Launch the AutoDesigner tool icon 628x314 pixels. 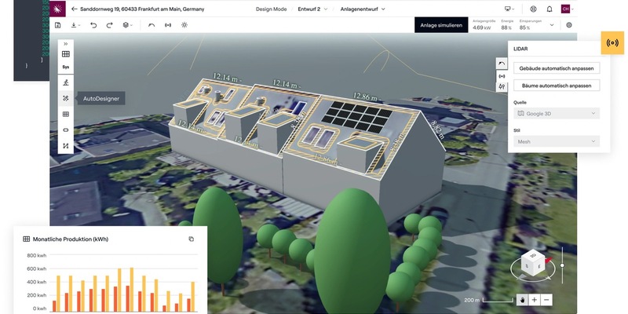click(66, 98)
